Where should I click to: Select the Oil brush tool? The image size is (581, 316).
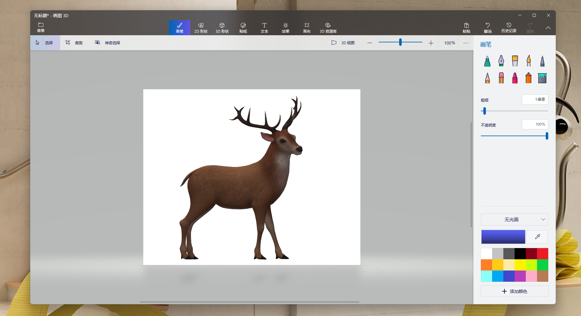tap(515, 61)
